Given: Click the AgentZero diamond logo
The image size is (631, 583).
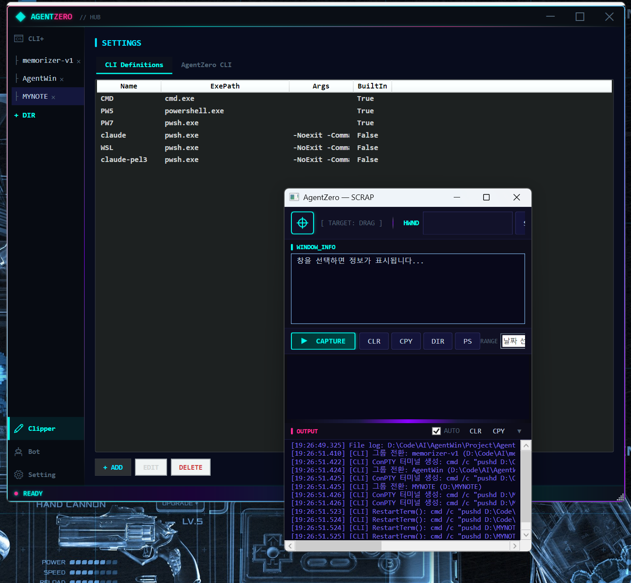Looking at the screenshot, I should tap(21, 17).
